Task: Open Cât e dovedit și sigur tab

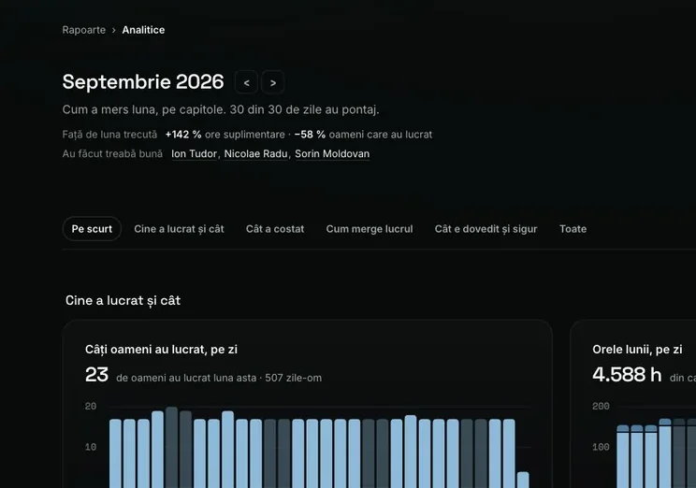Action: pyautogui.click(x=486, y=229)
